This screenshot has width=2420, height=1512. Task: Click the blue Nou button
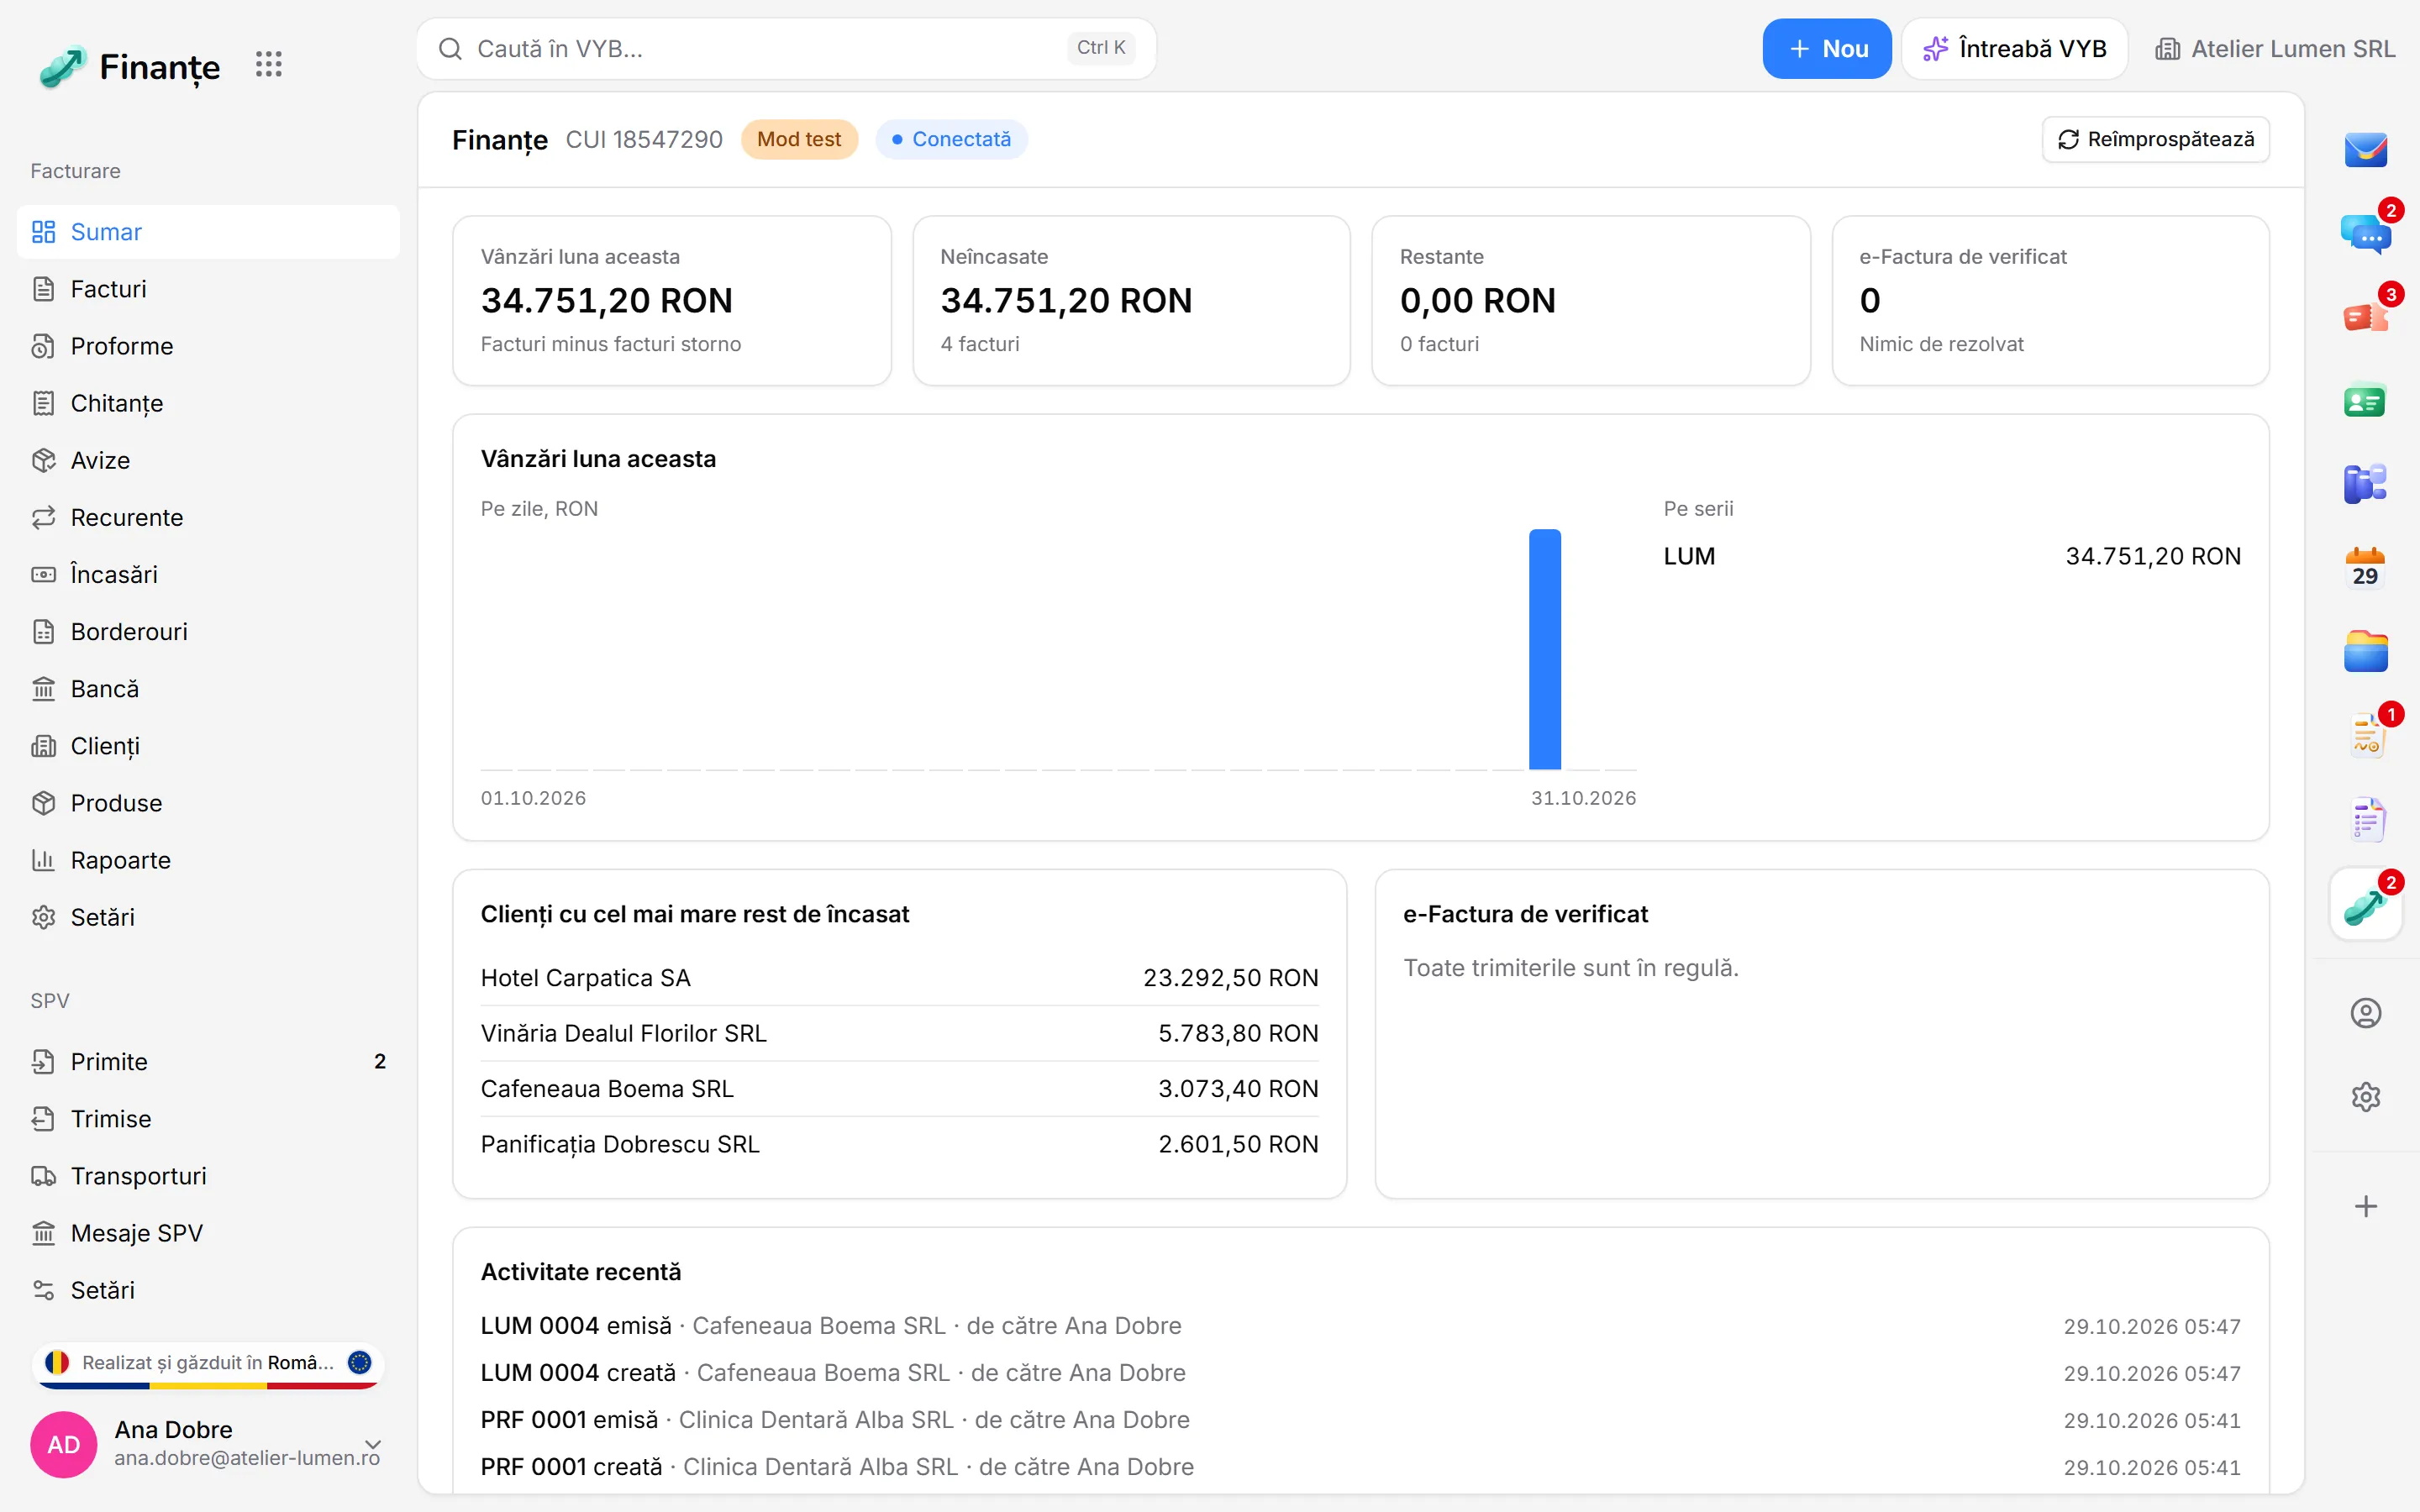[1826, 49]
